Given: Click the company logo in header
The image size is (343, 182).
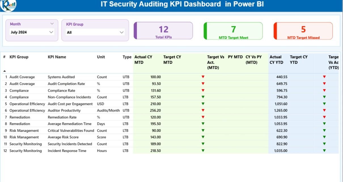Looking at the screenshot, I should (8, 5).
